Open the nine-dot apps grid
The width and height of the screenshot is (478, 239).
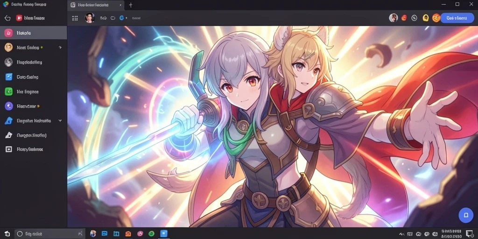75,18
